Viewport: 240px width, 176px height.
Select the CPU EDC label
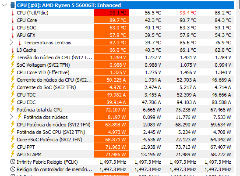[x=26, y=102]
